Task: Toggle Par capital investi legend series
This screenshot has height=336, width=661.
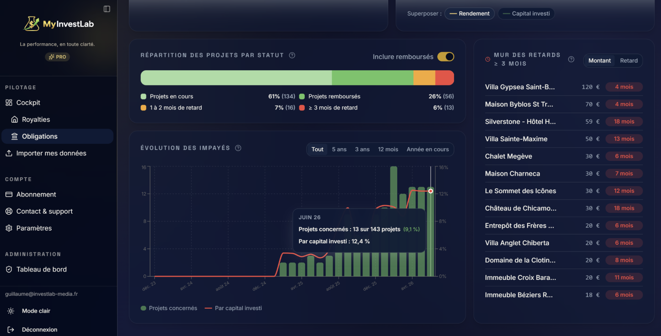Action: pyautogui.click(x=233, y=308)
